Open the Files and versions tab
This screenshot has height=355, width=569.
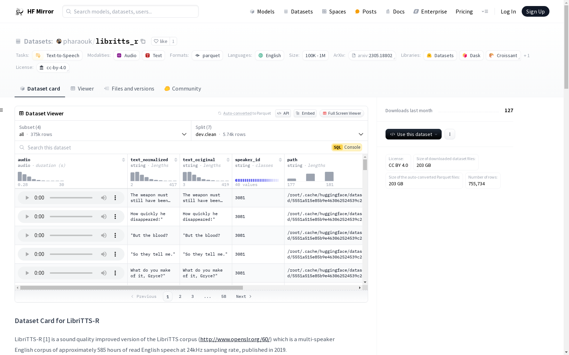tap(129, 89)
